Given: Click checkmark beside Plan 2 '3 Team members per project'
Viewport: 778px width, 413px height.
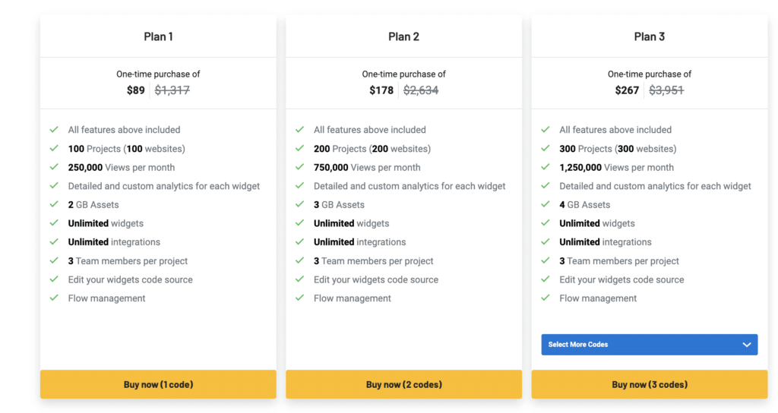Looking at the screenshot, I should pos(300,261).
